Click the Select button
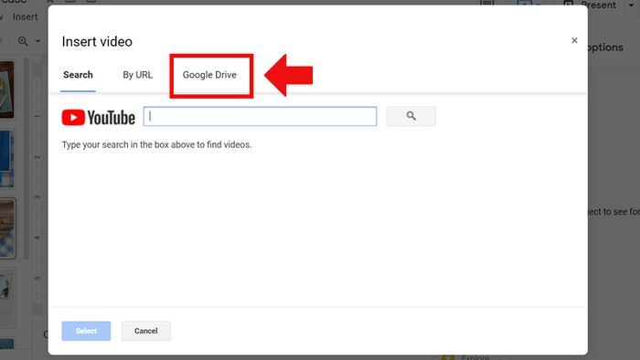This screenshot has height=360, width=640. coord(86,331)
